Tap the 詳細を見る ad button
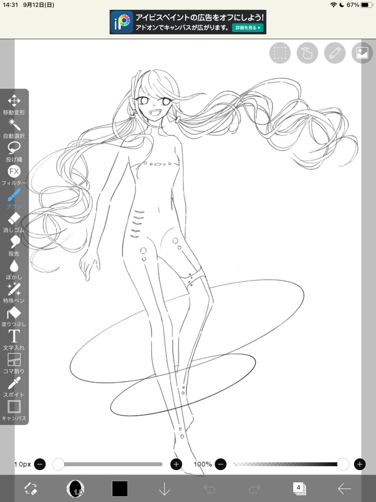The height and width of the screenshot is (502, 376). (x=248, y=28)
